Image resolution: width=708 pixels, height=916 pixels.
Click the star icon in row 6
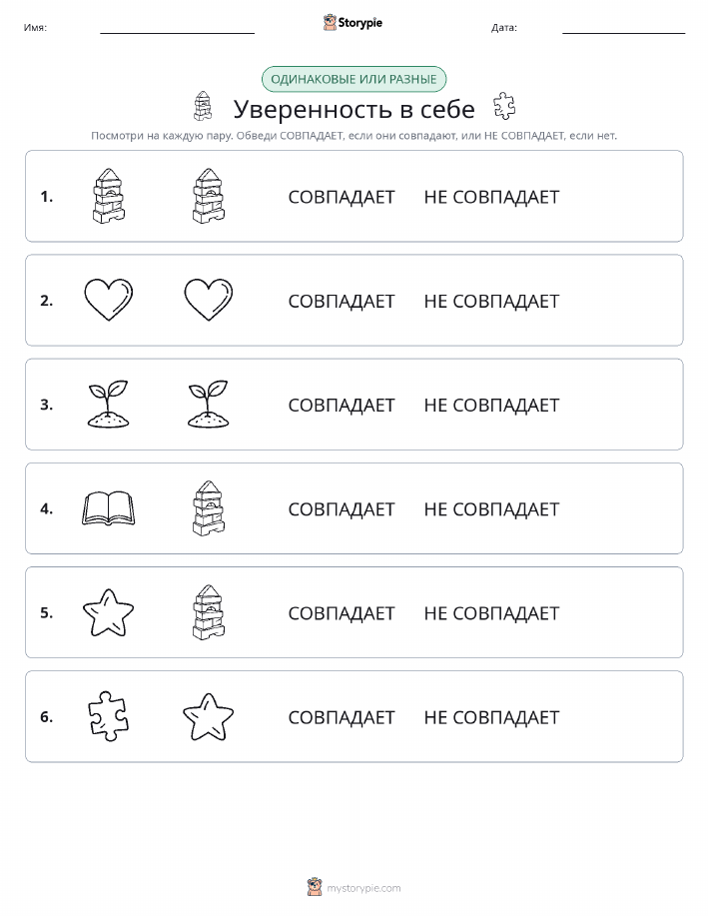(x=208, y=717)
